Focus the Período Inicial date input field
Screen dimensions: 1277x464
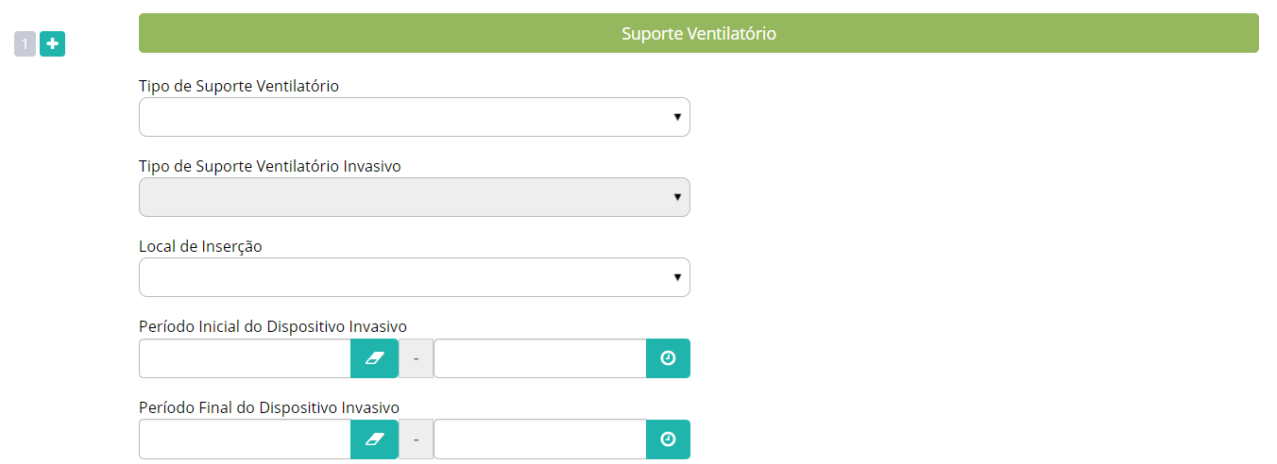pyautogui.click(x=245, y=358)
